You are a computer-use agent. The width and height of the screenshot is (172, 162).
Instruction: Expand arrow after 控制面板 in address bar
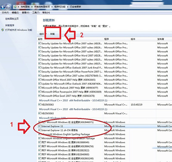click(32, 7)
